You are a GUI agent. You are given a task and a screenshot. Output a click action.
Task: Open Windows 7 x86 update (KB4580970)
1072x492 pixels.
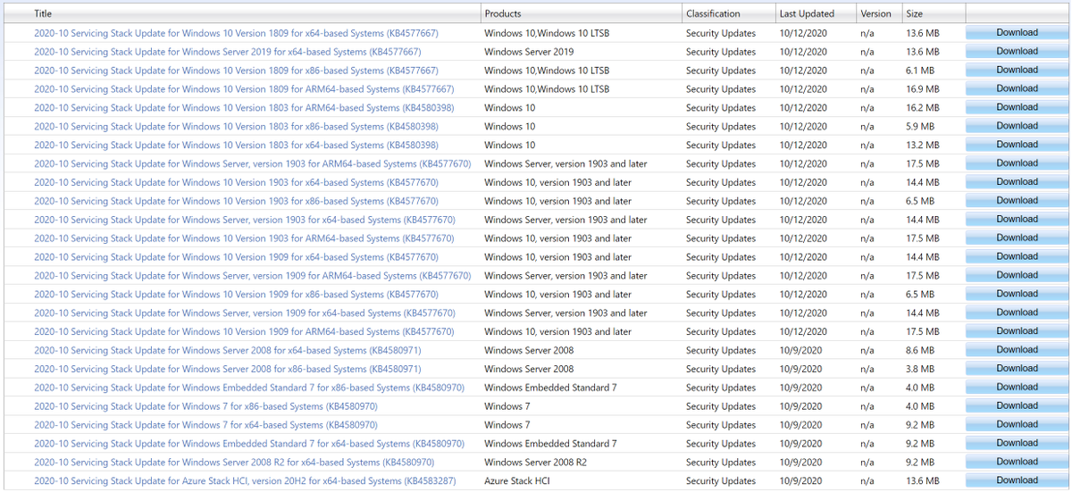tap(205, 407)
